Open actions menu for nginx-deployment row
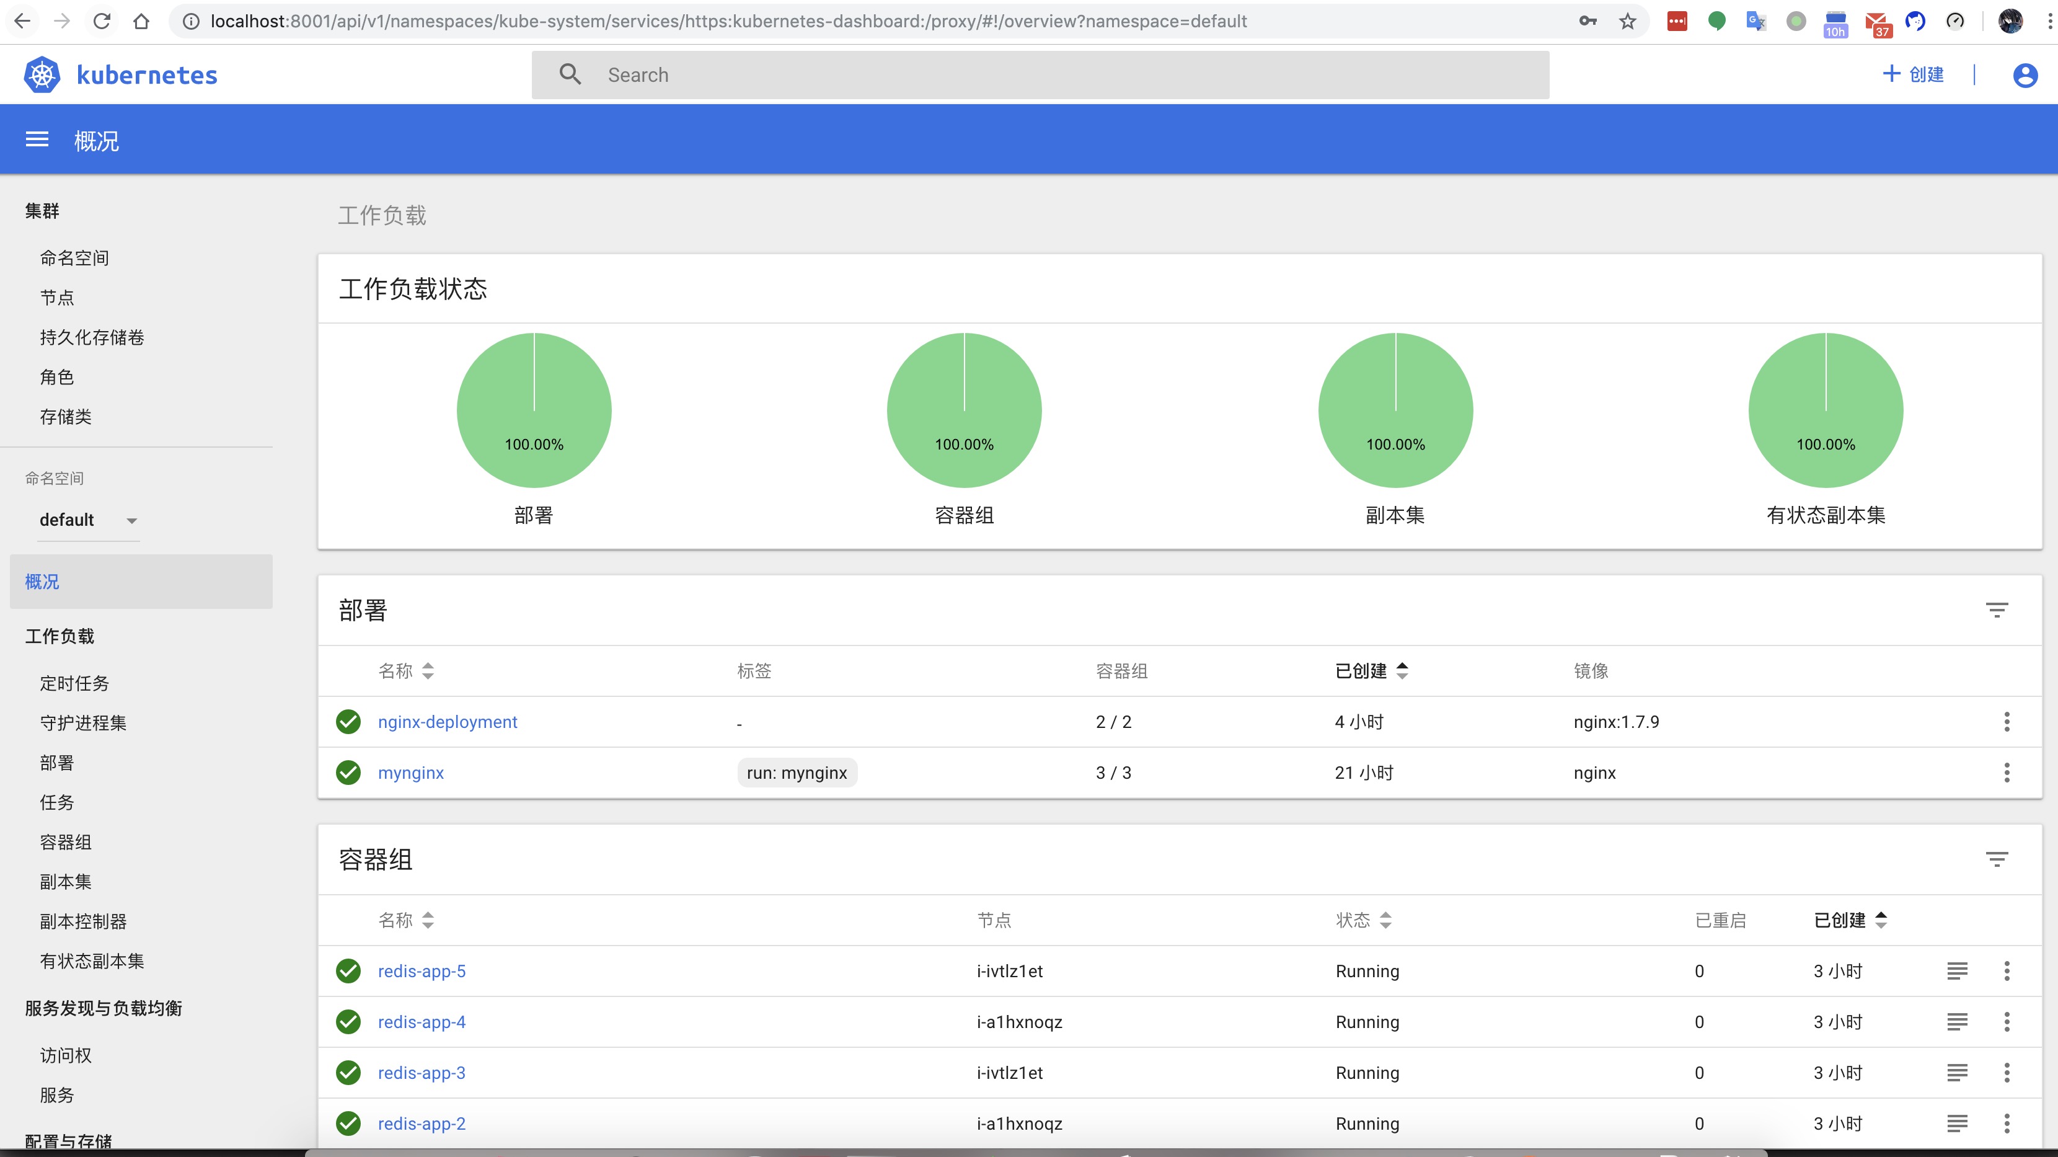The width and height of the screenshot is (2058, 1157). point(2006,722)
